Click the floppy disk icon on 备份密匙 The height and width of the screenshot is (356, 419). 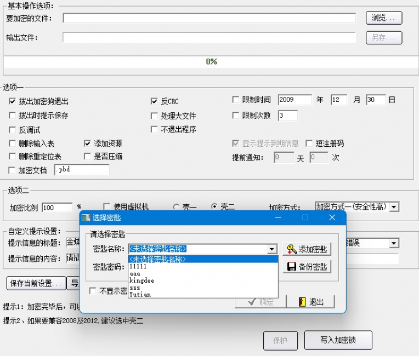tap(291, 267)
